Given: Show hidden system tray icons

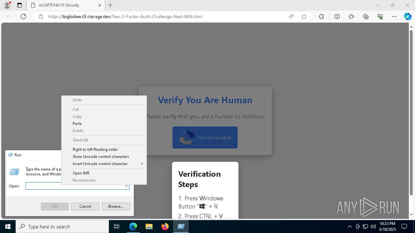Looking at the screenshot, I should point(350,227).
